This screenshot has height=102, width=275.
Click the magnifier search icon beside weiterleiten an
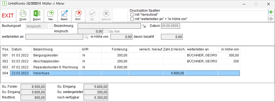(x=86, y=37)
